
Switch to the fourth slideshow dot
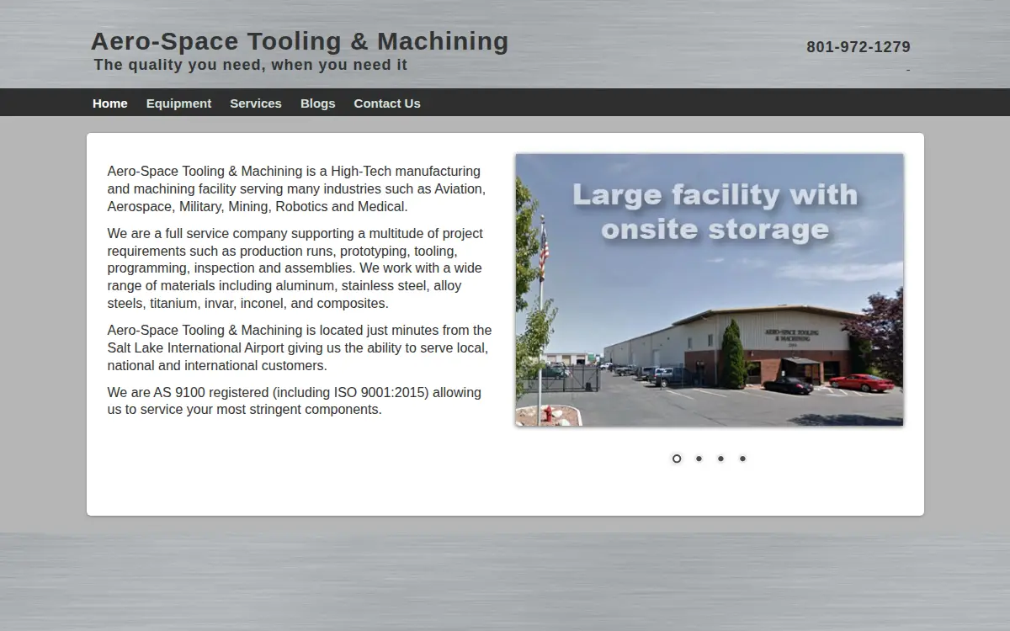coord(742,459)
